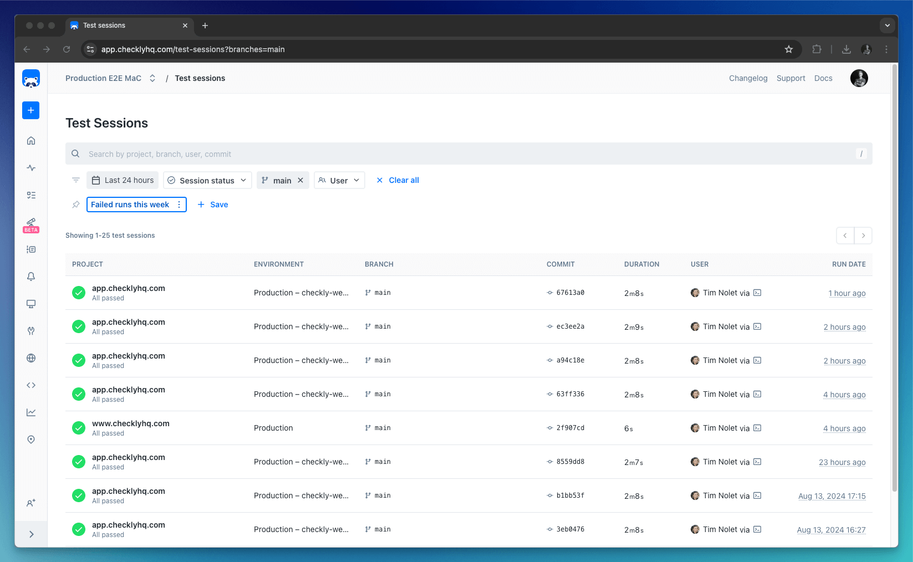
Task: Expand the Session status dropdown
Action: (x=207, y=180)
